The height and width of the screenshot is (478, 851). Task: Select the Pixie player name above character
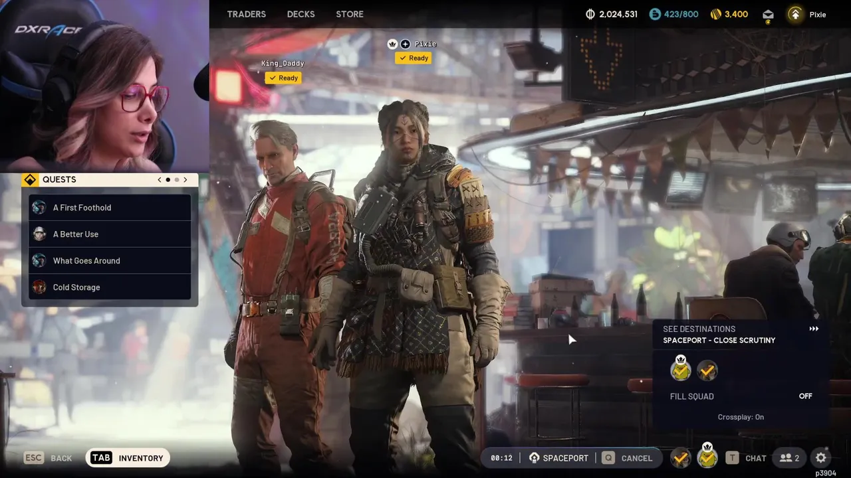click(x=425, y=44)
